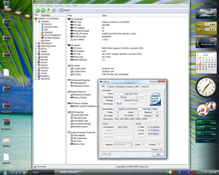Select Computer Name tree item
This screenshot has width=219, height=175.
[x=51, y=27]
